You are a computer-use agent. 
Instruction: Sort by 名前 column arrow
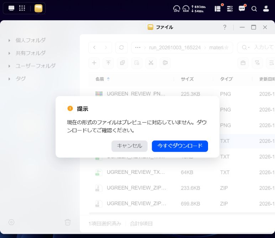(x=108, y=79)
